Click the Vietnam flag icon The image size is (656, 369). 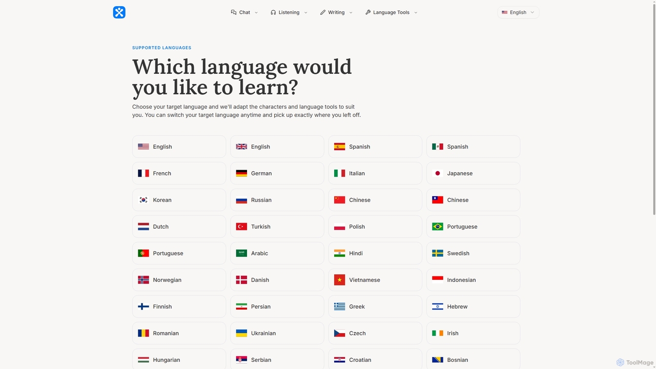(x=339, y=280)
